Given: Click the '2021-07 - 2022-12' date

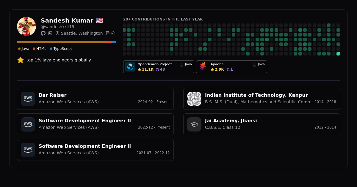Looking at the screenshot, I should [x=153, y=153].
